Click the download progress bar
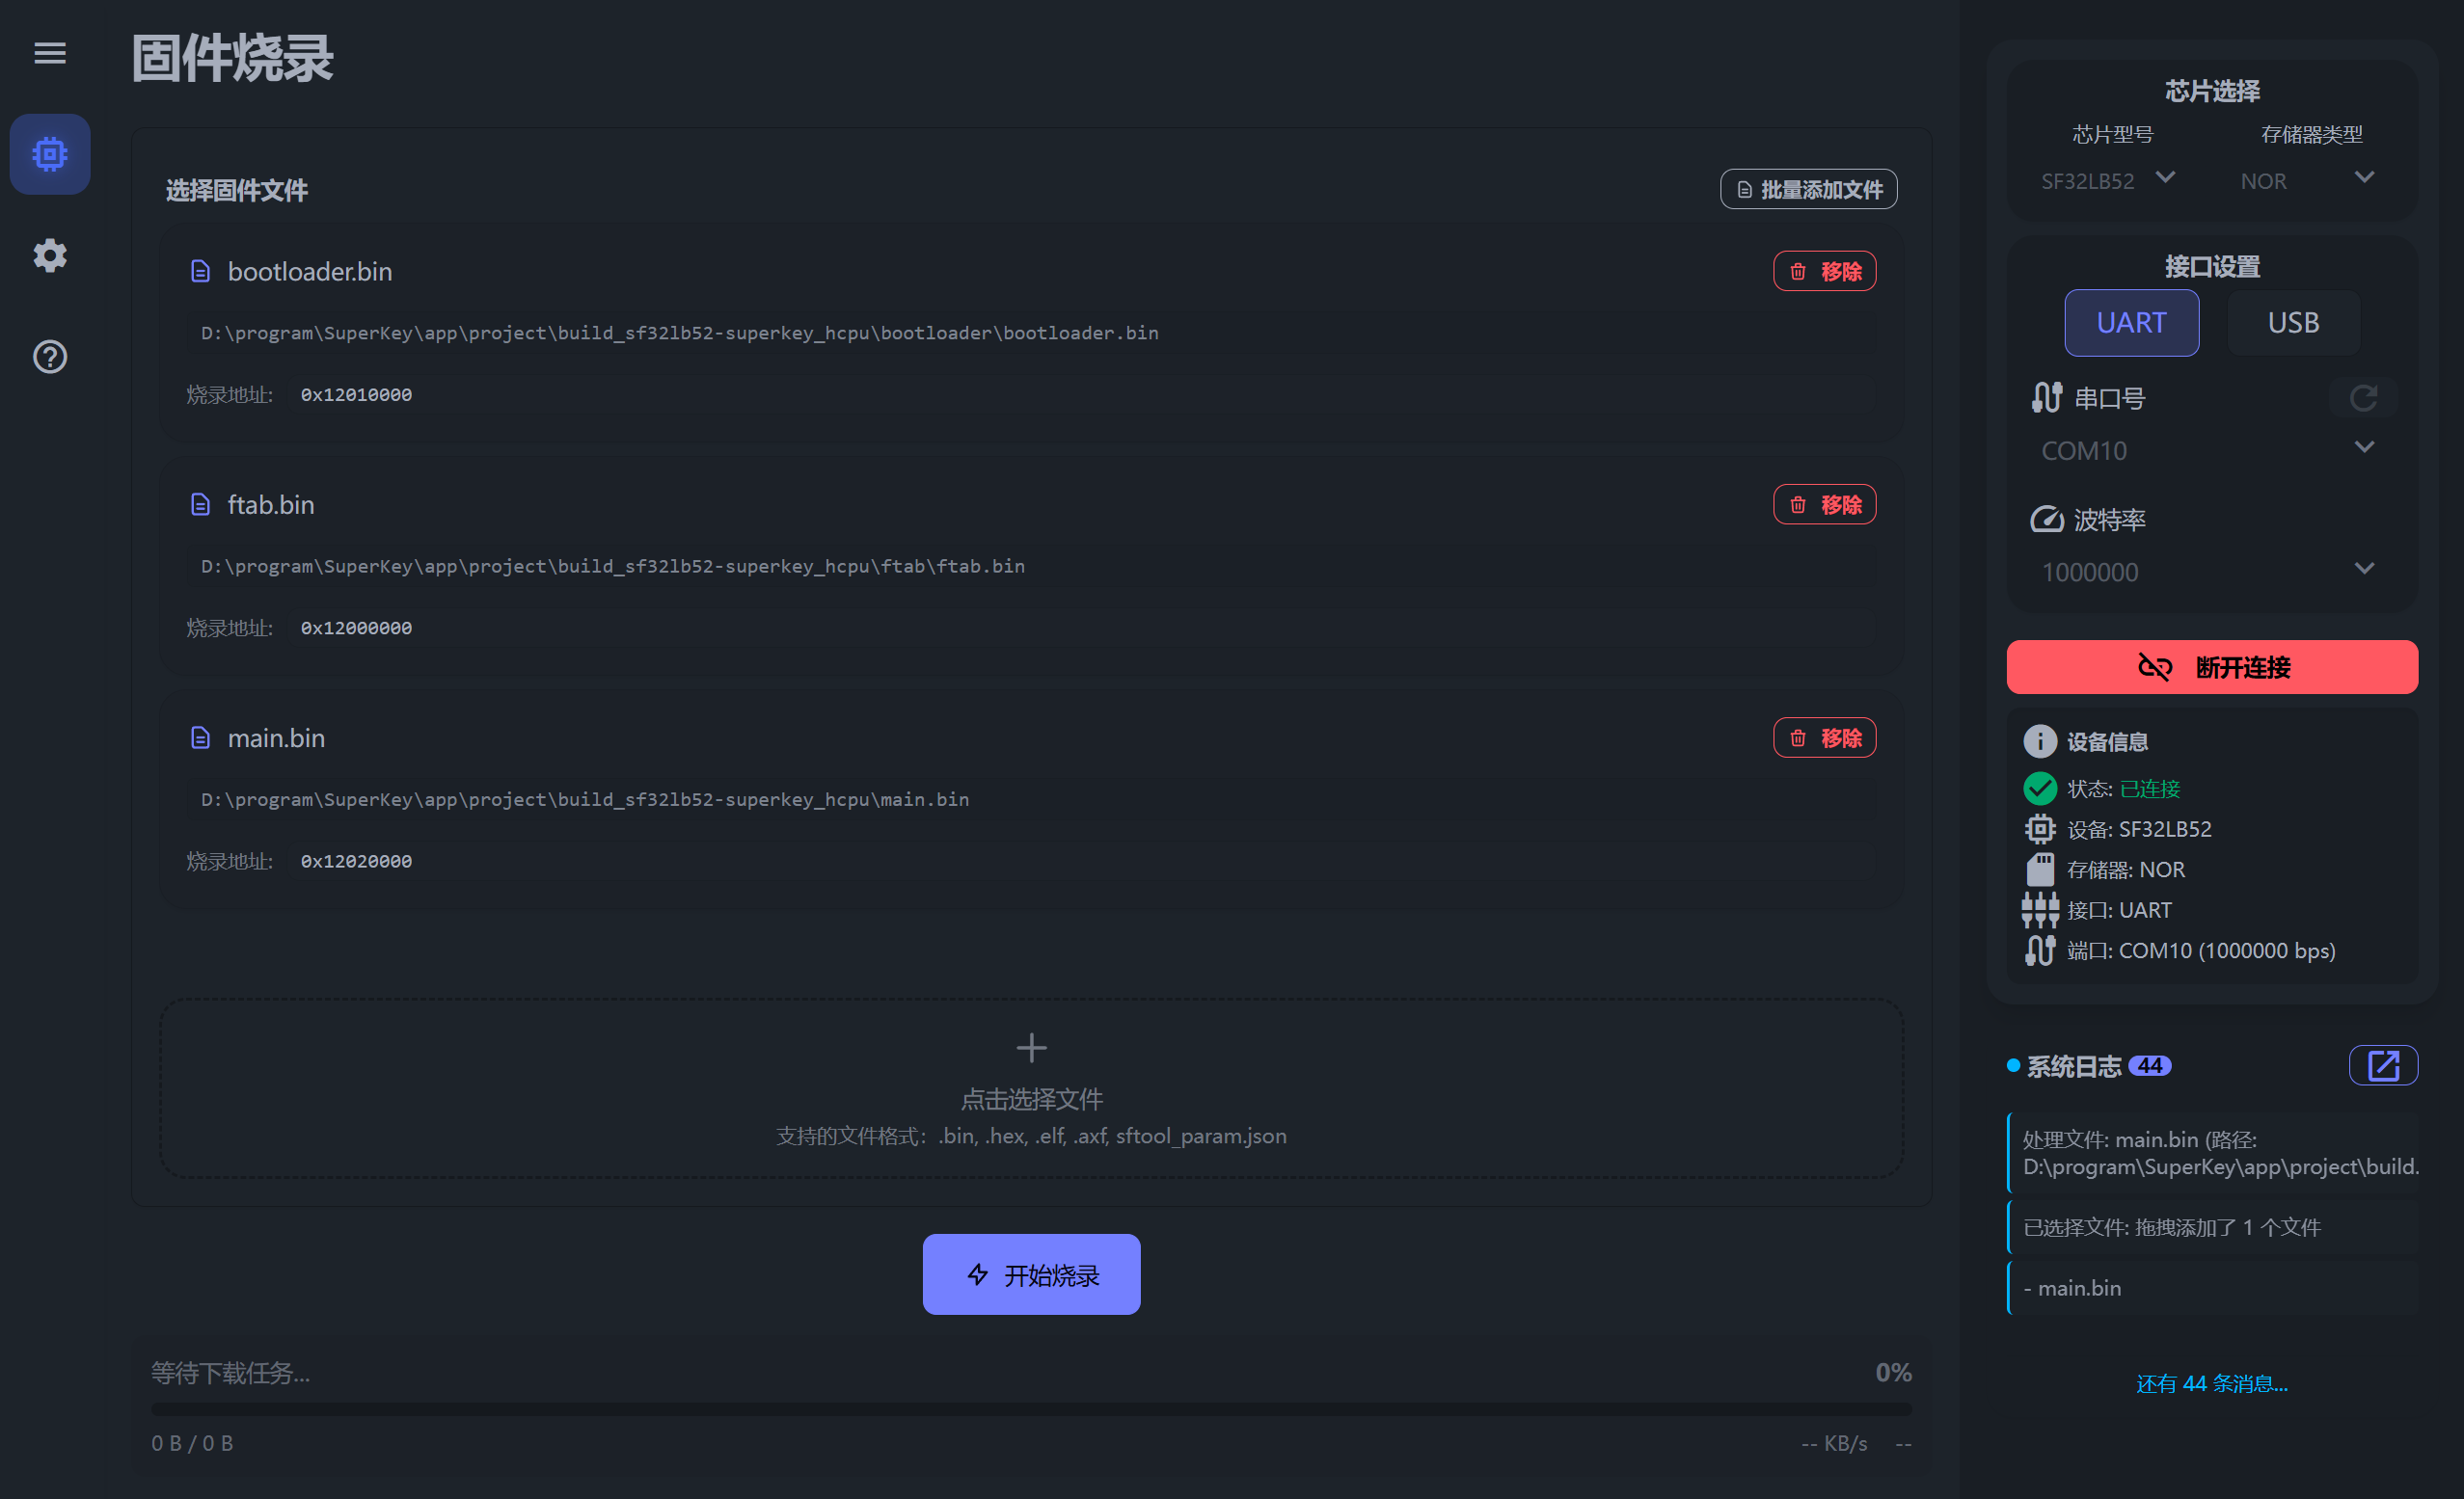The image size is (2464, 1499). [x=1031, y=1409]
